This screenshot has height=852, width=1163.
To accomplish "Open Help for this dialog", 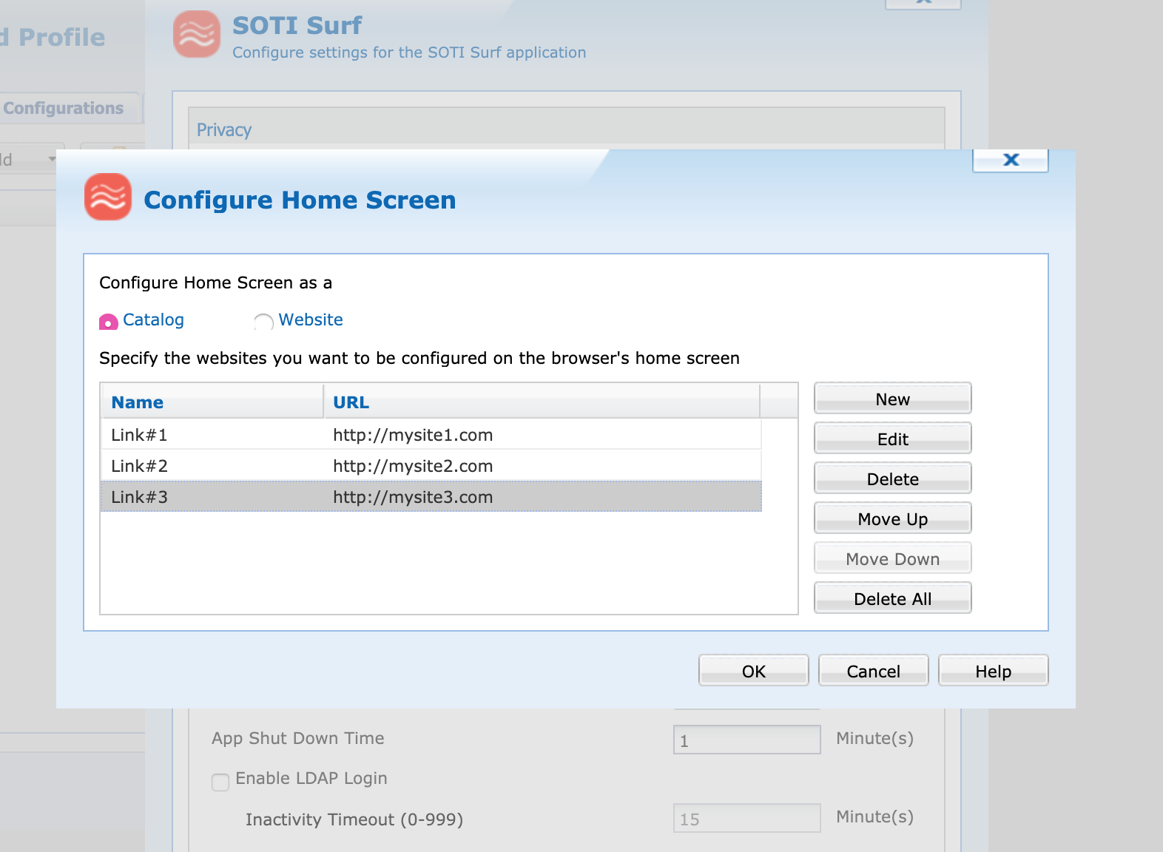I will pyautogui.click(x=993, y=671).
